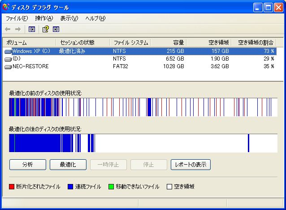Open the 表示(V) menu
The height and width of the screenshot is (210, 286).
(x=69, y=18)
